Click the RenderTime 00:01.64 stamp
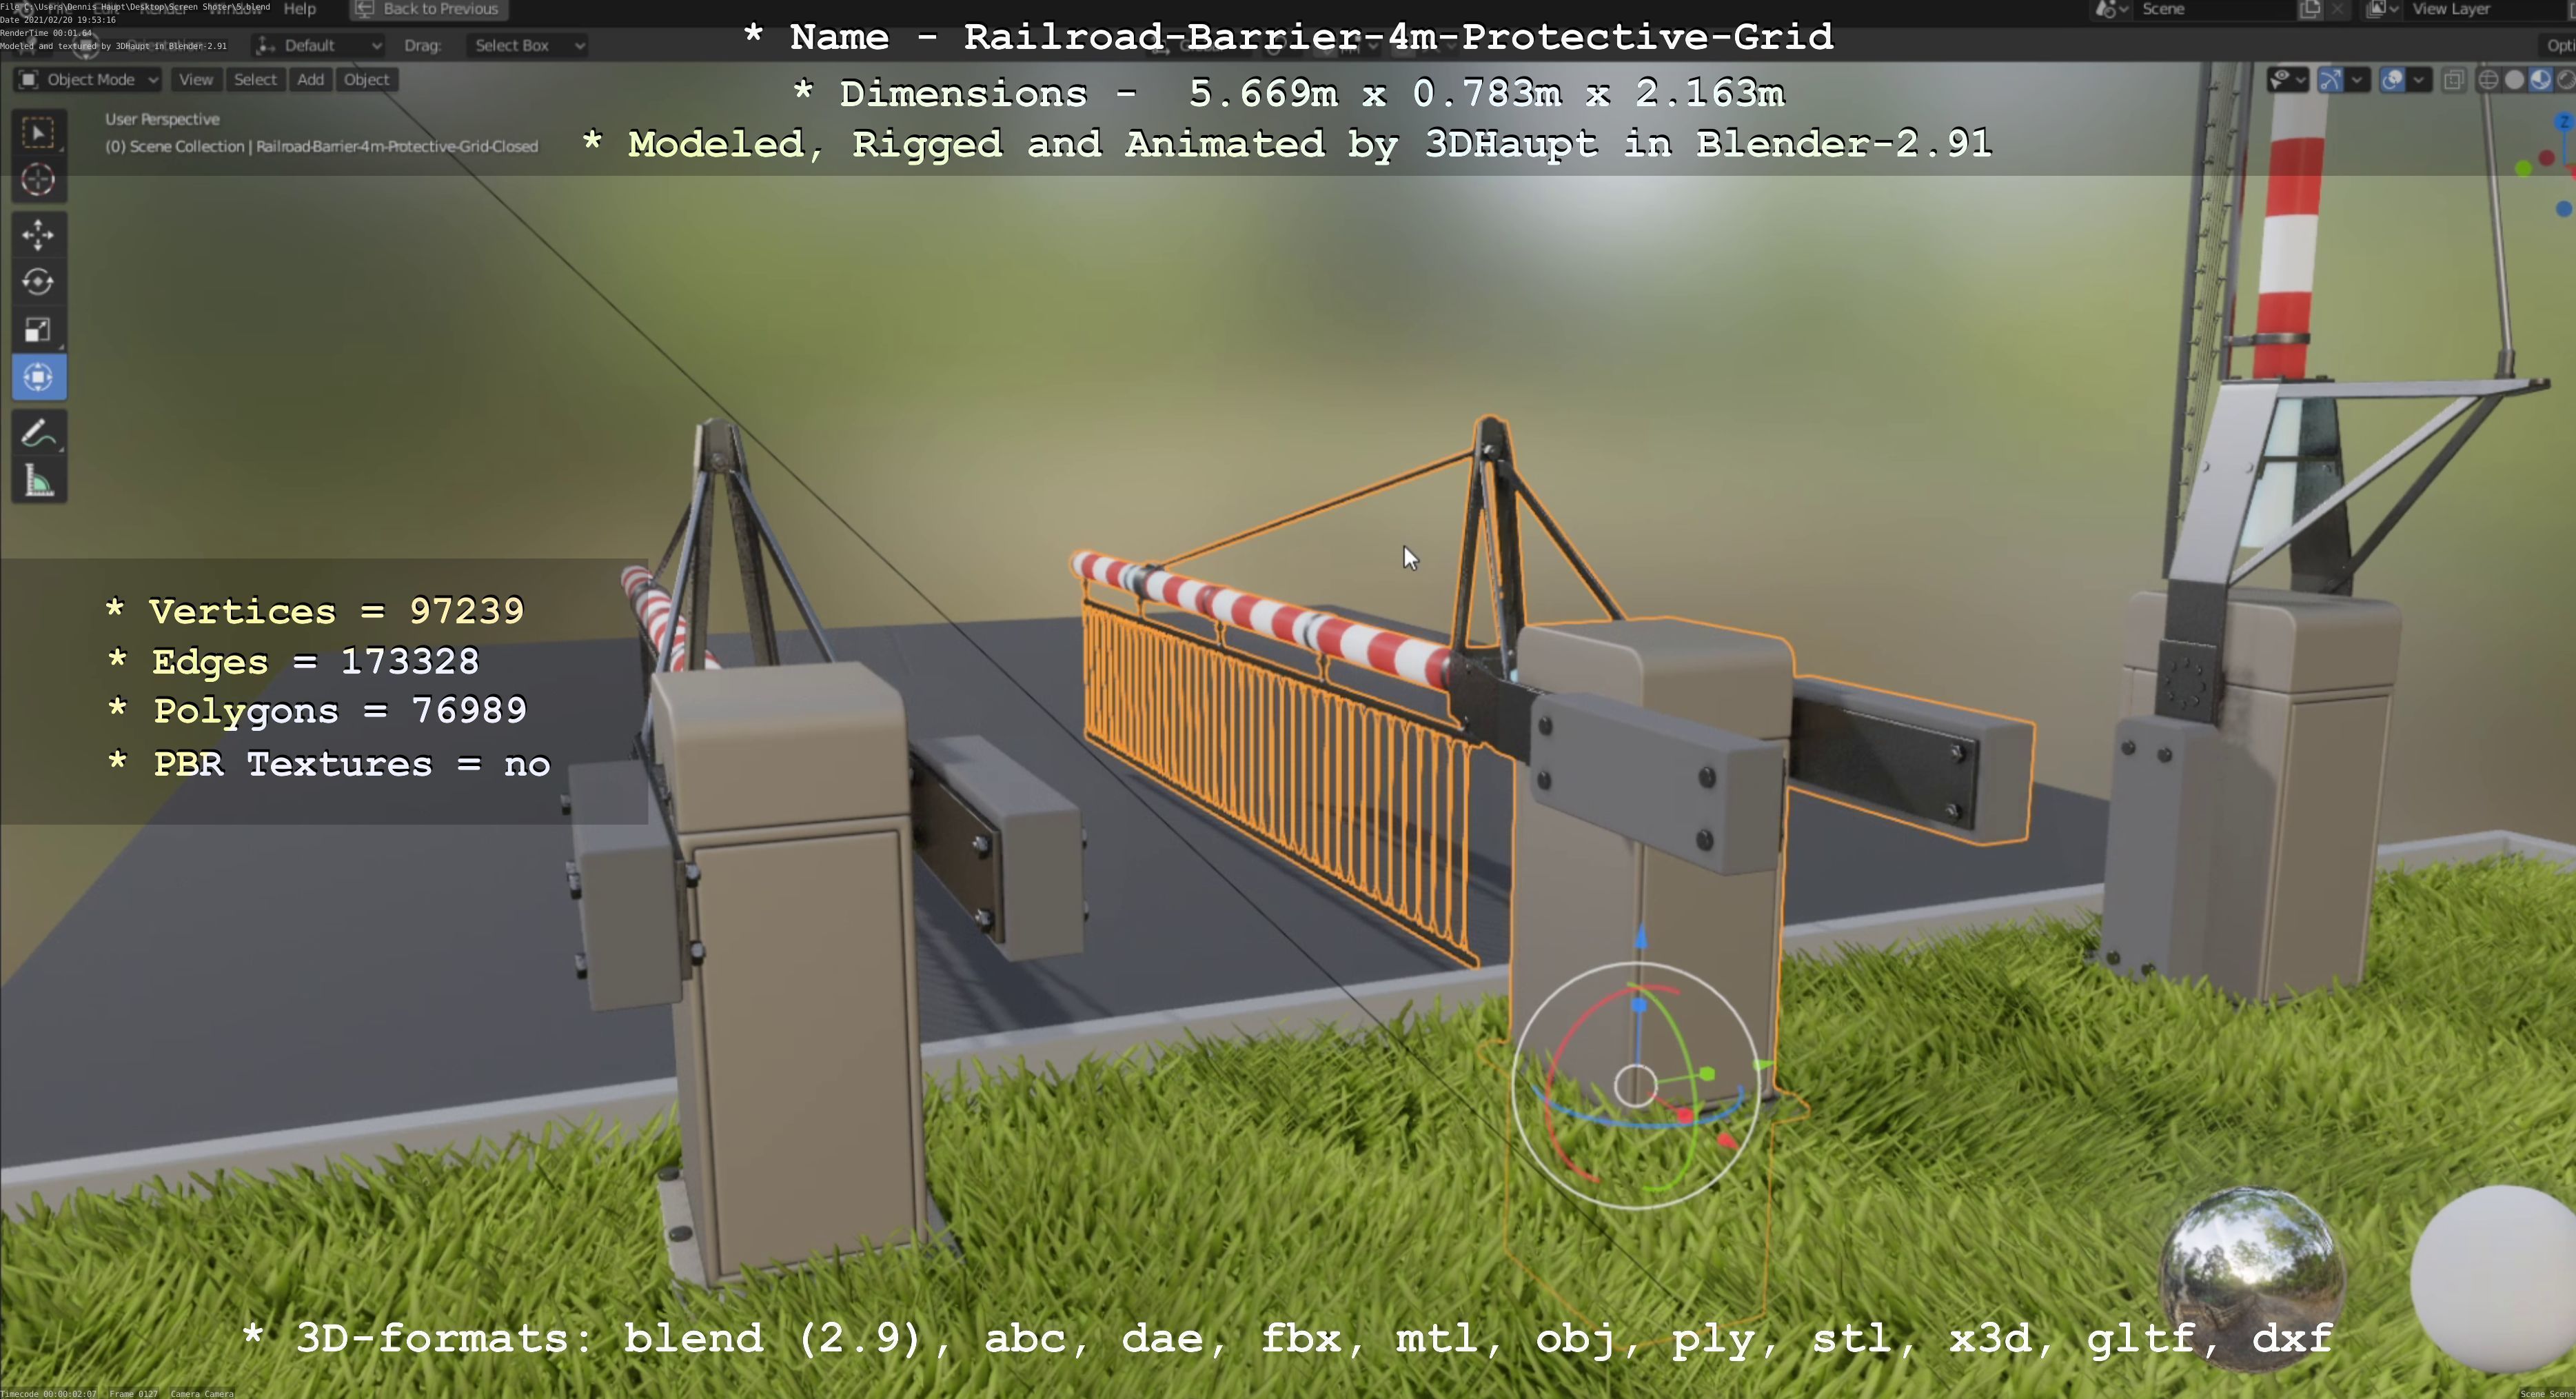The height and width of the screenshot is (1399, 2576). (46, 33)
